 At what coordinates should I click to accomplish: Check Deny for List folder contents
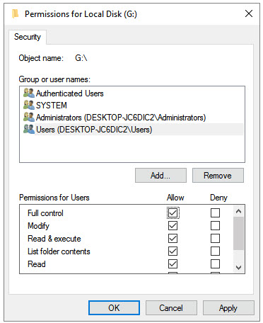pos(215,251)
